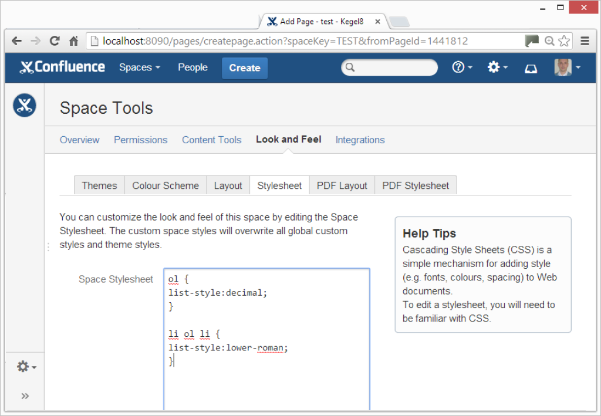Reload the page with browser refresh
The image size is (601, 416).
(x=55, y=41)
